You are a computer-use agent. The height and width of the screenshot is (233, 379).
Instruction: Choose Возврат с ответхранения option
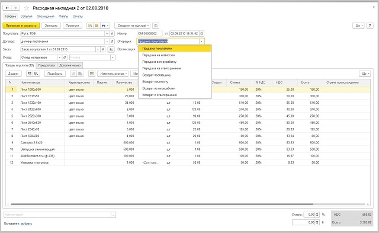175,95
